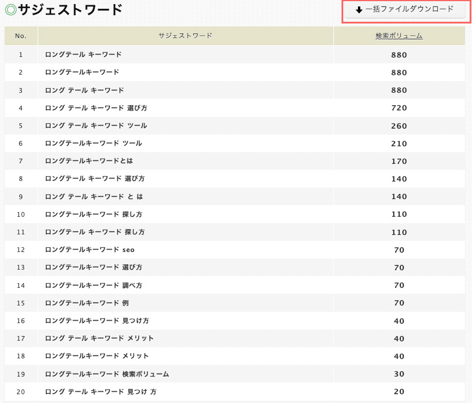This screenshot has width=472, height=403.
Task: Select ロングテールキーワード 見つけ方 keyword
Action: [x=97, y=321]
